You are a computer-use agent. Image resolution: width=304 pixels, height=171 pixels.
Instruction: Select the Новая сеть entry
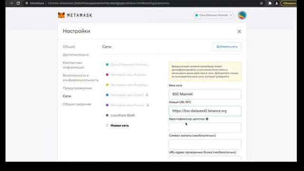coord(117,125)
